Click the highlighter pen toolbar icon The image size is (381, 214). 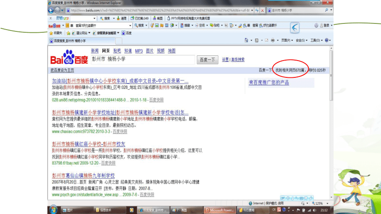coord(240,26)
